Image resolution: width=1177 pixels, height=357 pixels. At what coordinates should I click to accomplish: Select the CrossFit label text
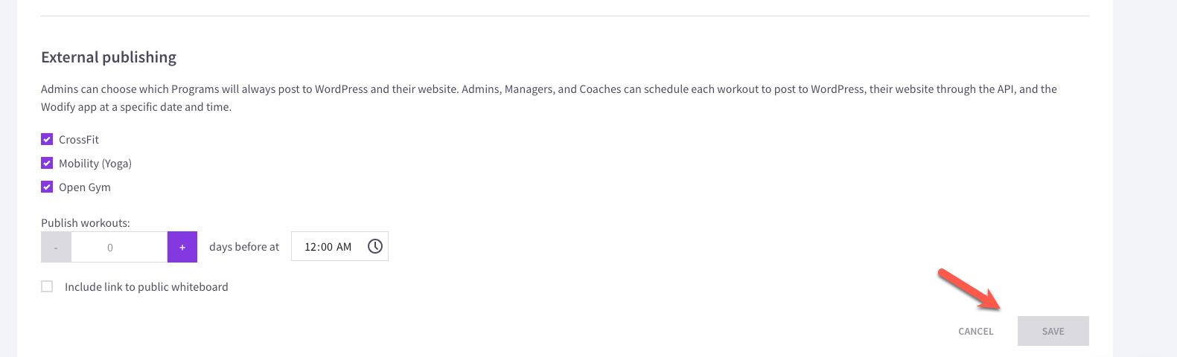click(x=79, y=140)
